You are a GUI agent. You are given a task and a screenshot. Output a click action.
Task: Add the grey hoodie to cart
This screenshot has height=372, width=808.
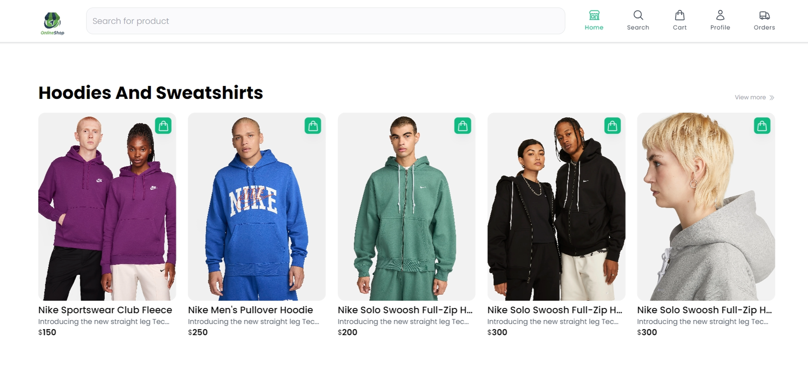(x=762, y=126)
